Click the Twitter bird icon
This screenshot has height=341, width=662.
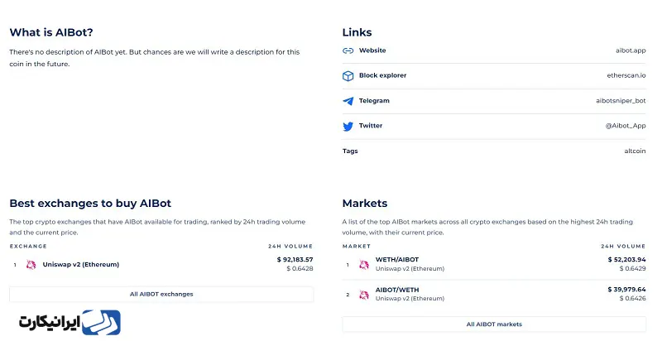[348, 126]
